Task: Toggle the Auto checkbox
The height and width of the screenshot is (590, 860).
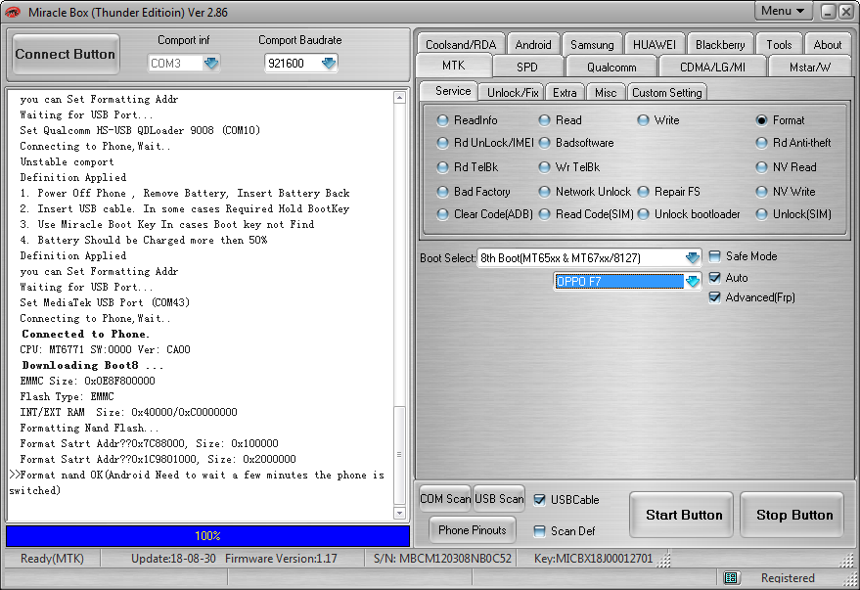Action: [x=714, y=278]
